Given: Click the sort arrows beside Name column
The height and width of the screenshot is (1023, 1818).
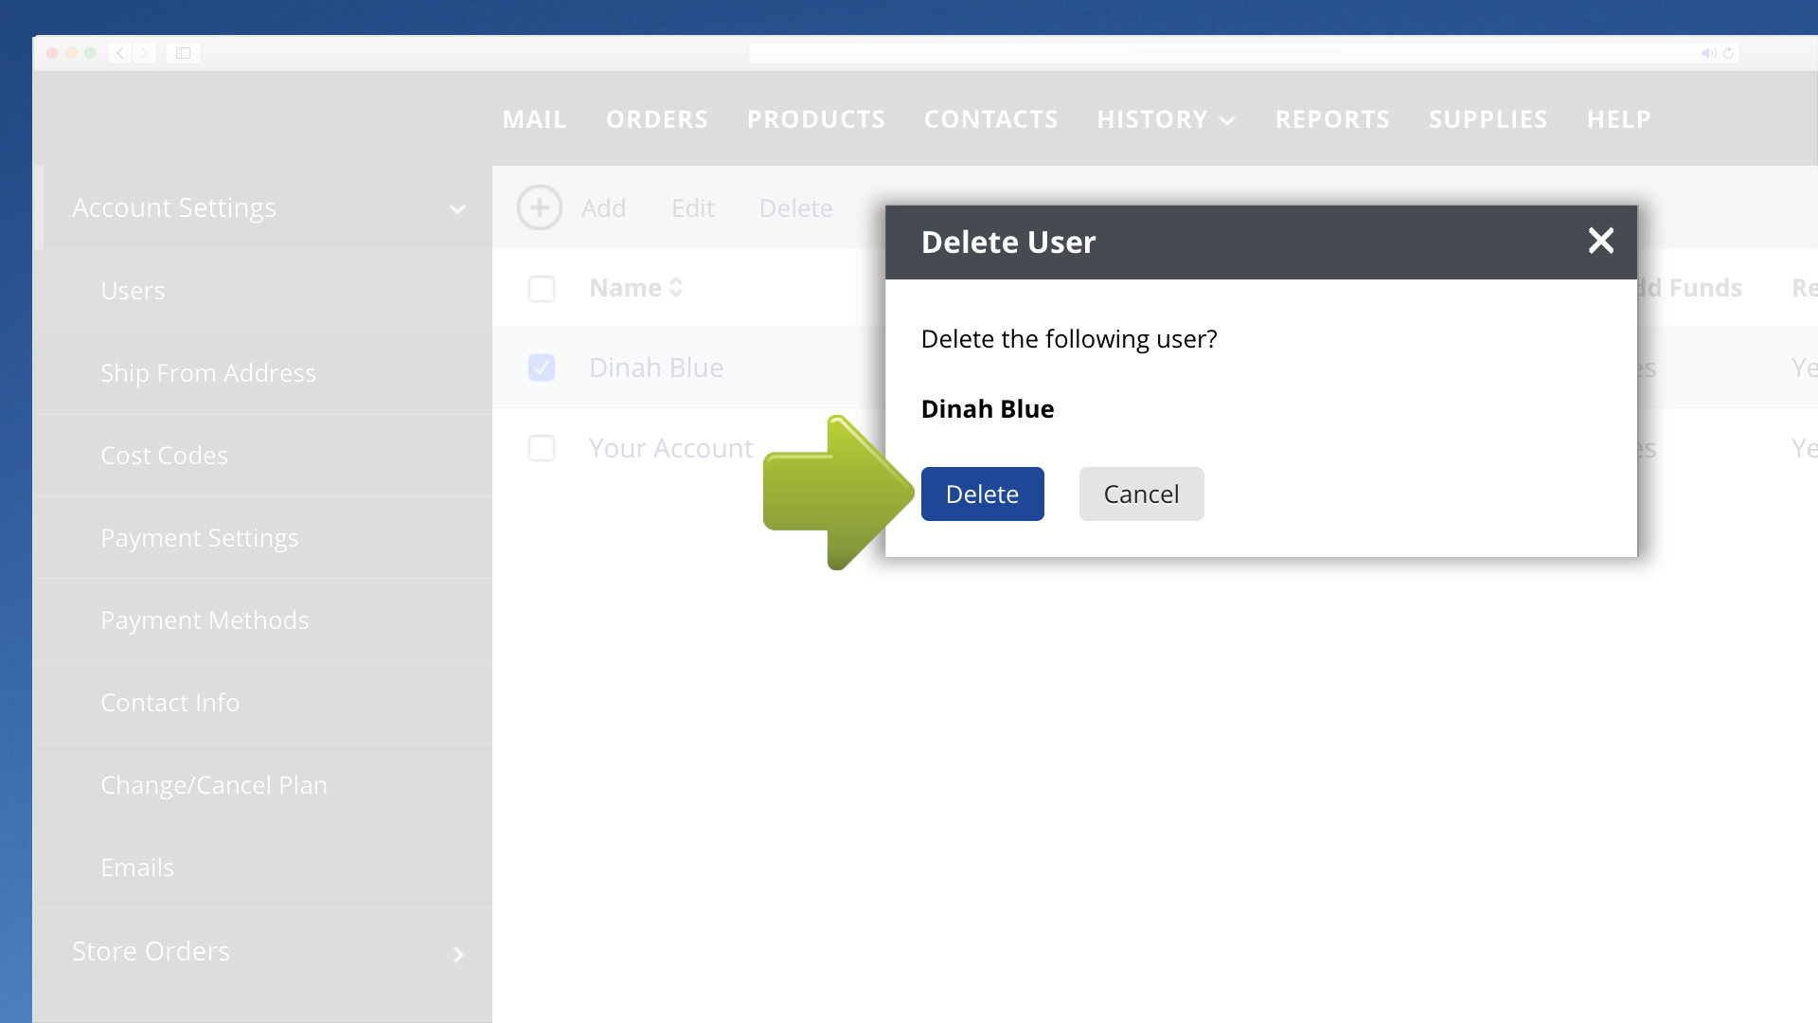Looking at the screenshot, I should 677,287.
